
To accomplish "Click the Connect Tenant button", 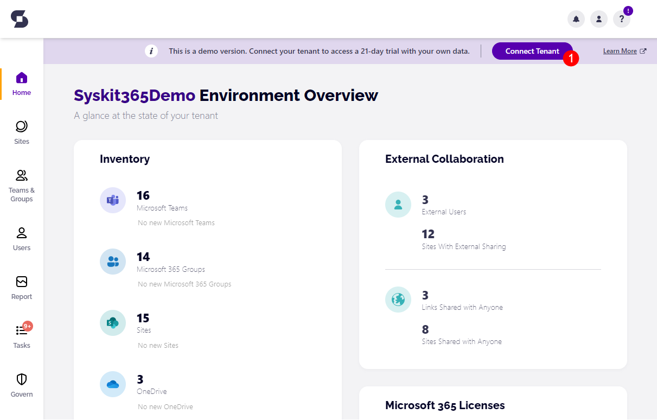I will click(532, 51).
